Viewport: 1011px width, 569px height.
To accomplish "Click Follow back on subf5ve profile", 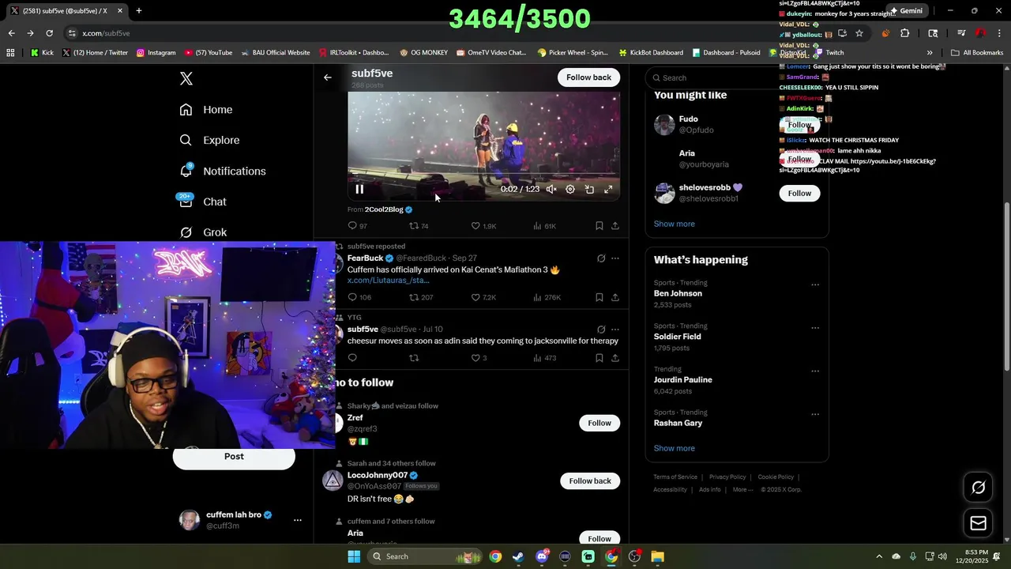I will [x=588, y=77].
